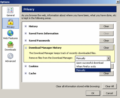Screen dimensions: 120x98
Task: Choose 'When Firefox exits' option
Action: [93, 67]
